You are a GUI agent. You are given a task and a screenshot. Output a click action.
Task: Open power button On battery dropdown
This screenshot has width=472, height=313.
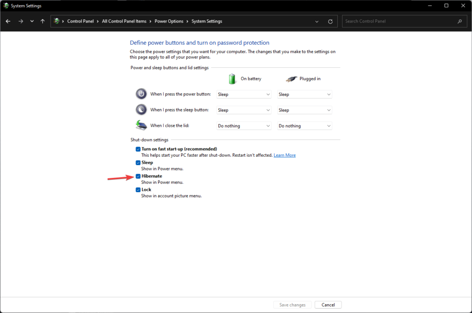pos(244,94)
